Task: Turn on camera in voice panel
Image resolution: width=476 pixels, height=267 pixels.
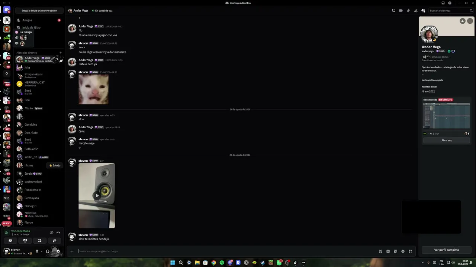Action: coord(10,241)
